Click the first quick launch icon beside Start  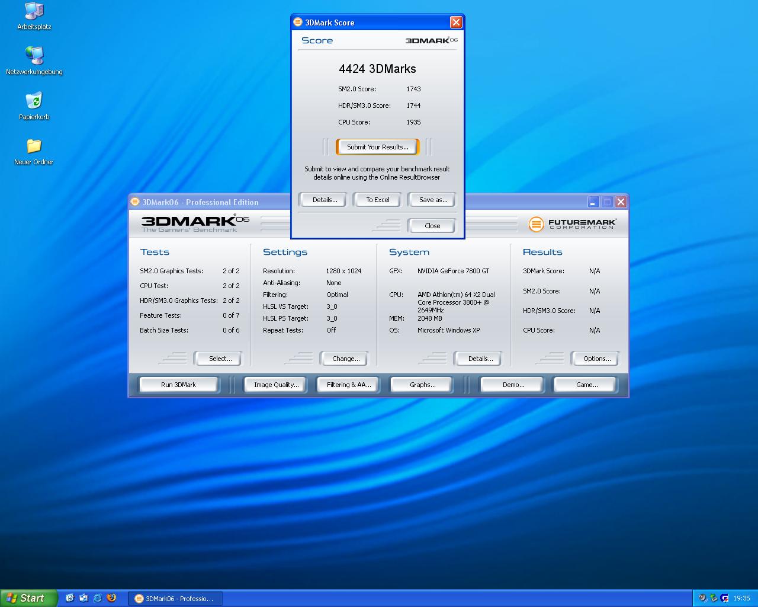[69, 598]
